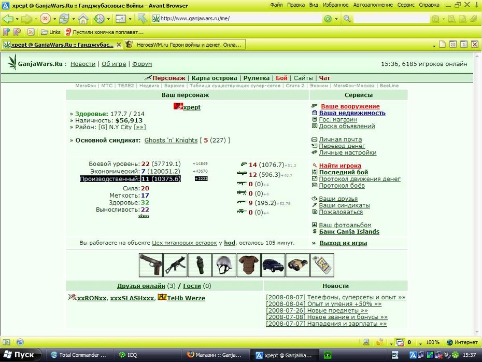Open Ghosts 'n' Knights syndicate link
Screen dimensions: 482x362
[x=171, y=140]
